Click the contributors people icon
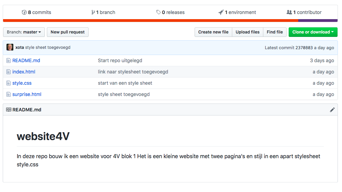The height and width of the screenshot is (192, 342). pos(289,12)
